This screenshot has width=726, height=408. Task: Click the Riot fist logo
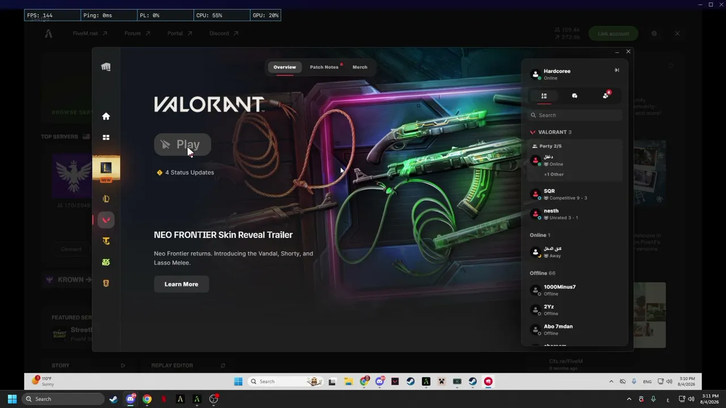106,67
